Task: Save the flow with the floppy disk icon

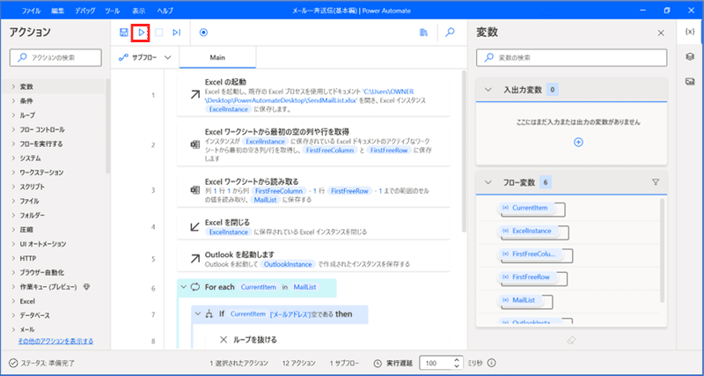Action: click(x=124, y=33)
